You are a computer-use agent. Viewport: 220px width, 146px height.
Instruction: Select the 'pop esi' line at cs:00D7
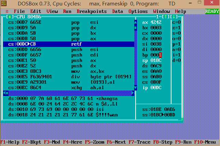(69, 22)
